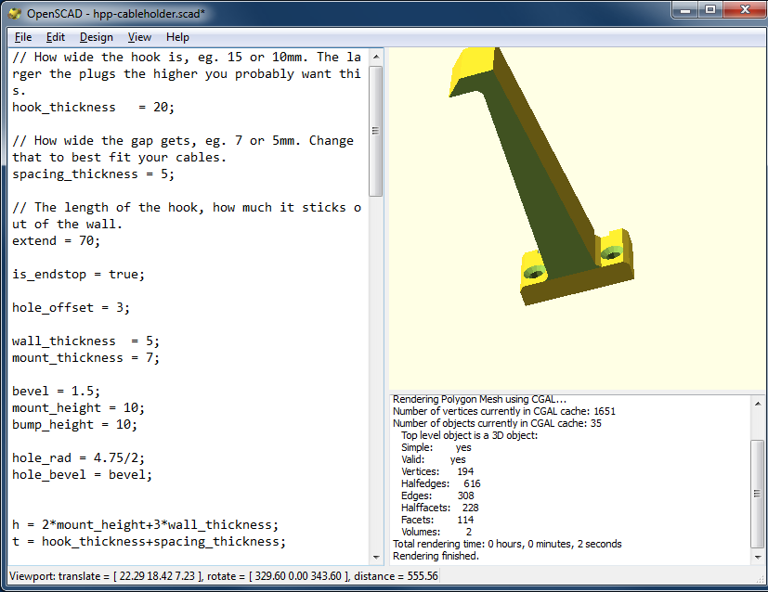
Task: Click the line 'extend = 70;'
Action: (56, 240)
